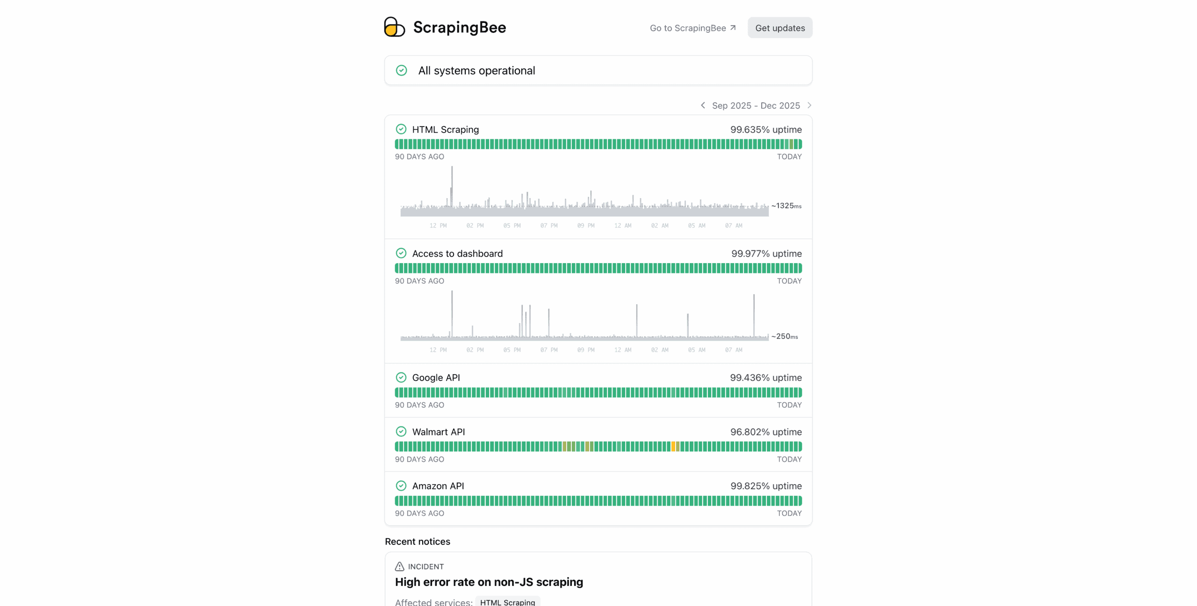The width and height of the screenshot is (1197, 606).
Task: Open the High error rate on non-JS scraping notice
Action: [489, 582]
